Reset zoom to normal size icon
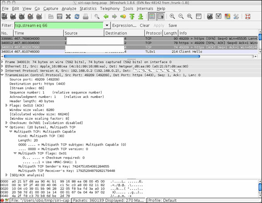This screenshot has height=203, width=262. (190, 16)
